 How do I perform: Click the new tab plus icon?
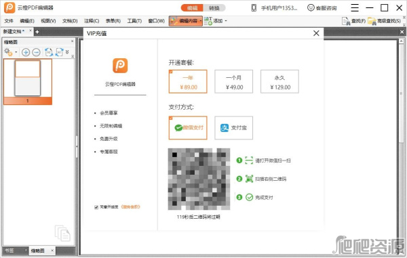37,32
